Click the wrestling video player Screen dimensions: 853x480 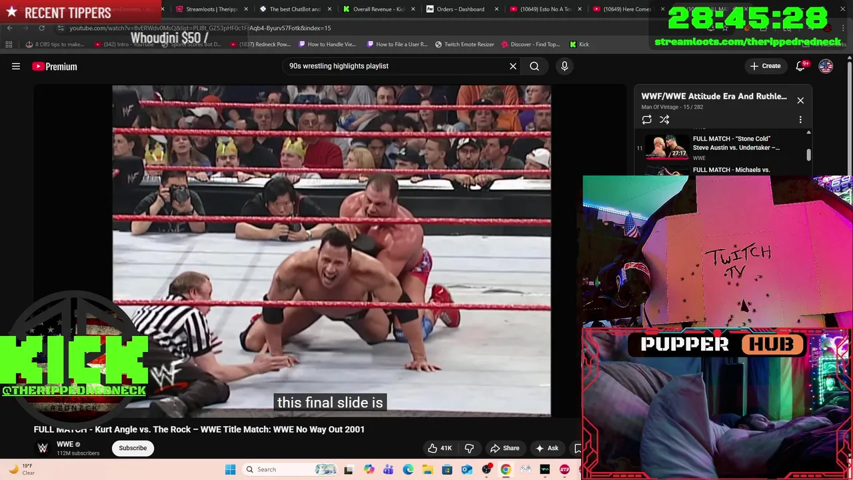(x=331, y=251)
